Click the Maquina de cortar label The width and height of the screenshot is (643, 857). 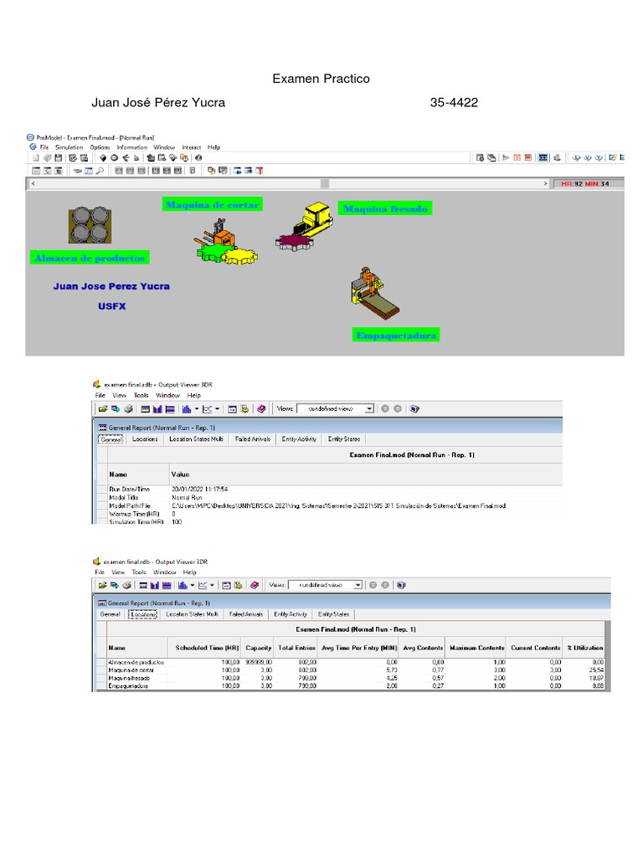click(x=212, y=204)
